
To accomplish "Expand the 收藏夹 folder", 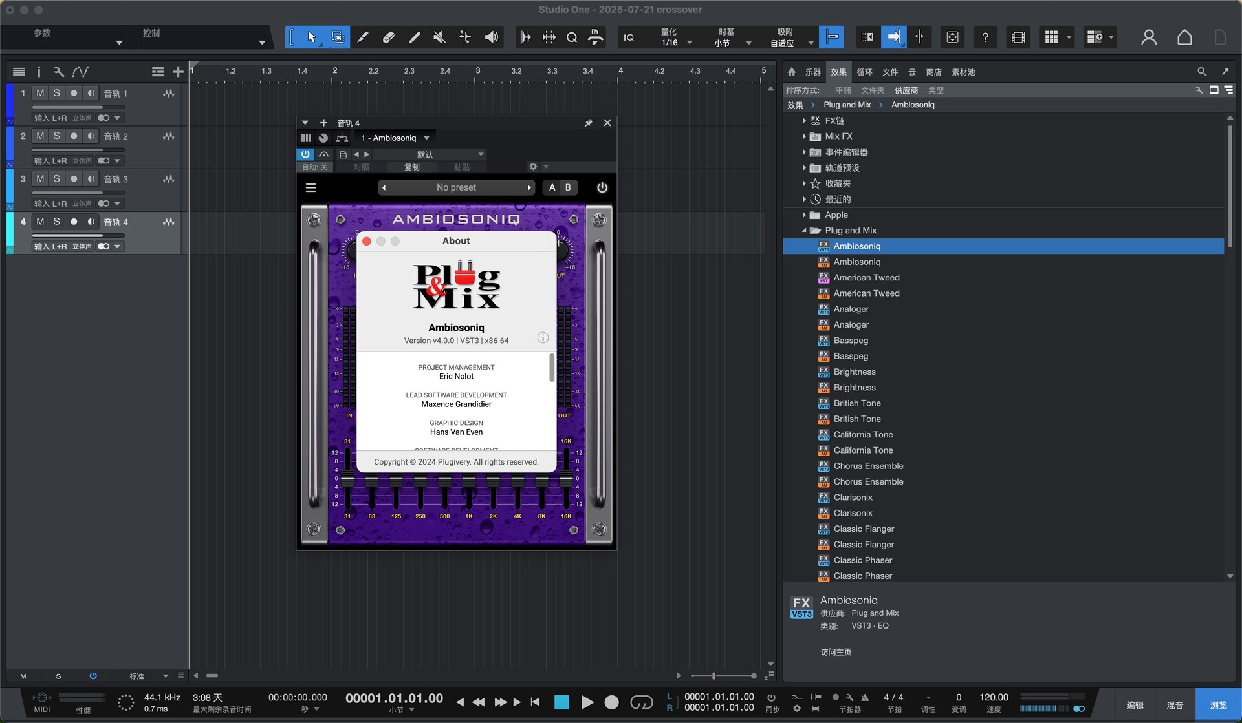I will [804, 183].
